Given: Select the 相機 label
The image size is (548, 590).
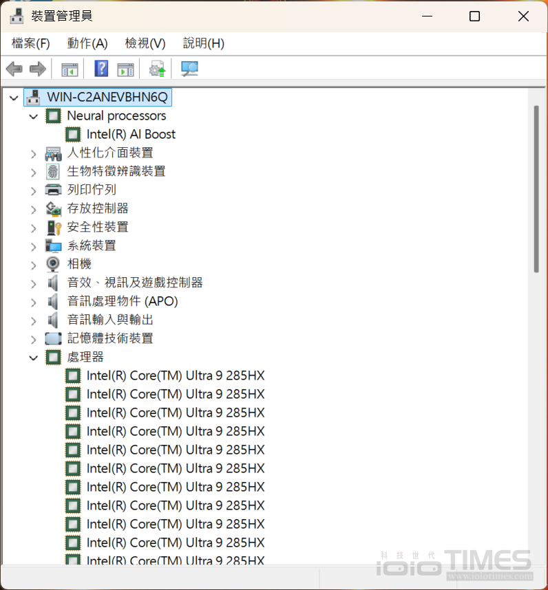Looking at the screenshot, I should click(79, 264).
